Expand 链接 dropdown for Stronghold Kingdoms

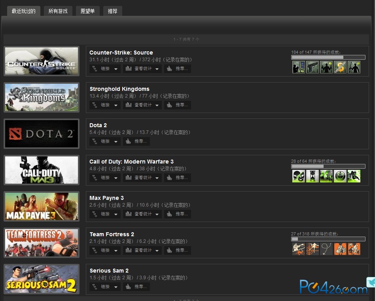[105, 105]
